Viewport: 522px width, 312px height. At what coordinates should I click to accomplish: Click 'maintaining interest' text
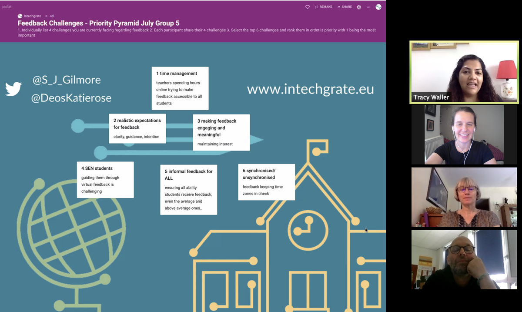(x=215, y=144)
